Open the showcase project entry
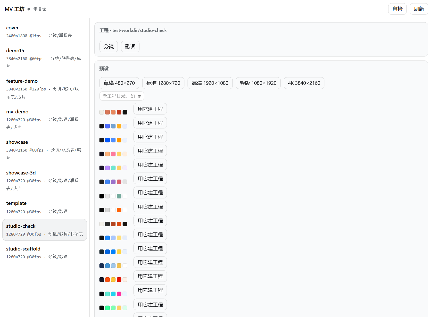Image resolution: width=433 pixels, height=317 pixels. pos(45,150)
